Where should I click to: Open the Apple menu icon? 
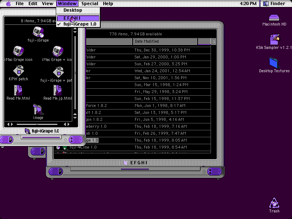(8, 4)
